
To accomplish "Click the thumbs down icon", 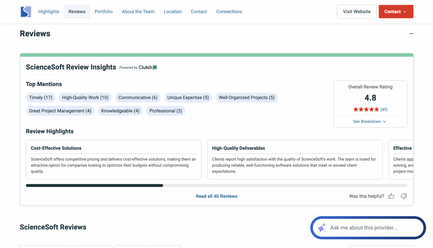I will click(x=404, y=196).
